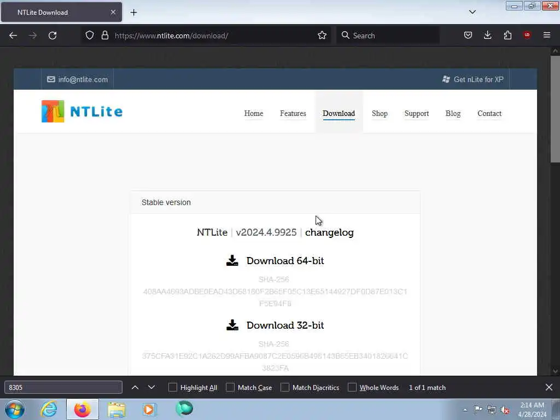Open the tracking protection shield icon
Screen dimensions: 560x420
point(90,35)
